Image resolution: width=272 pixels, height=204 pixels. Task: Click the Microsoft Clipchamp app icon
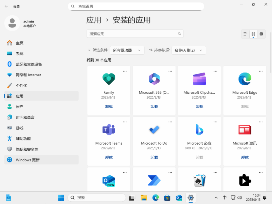[x=199, y=79]
